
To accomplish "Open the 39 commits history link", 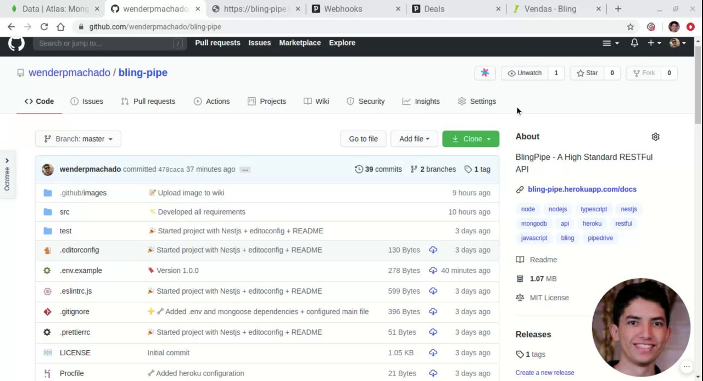I will [378, 169].
